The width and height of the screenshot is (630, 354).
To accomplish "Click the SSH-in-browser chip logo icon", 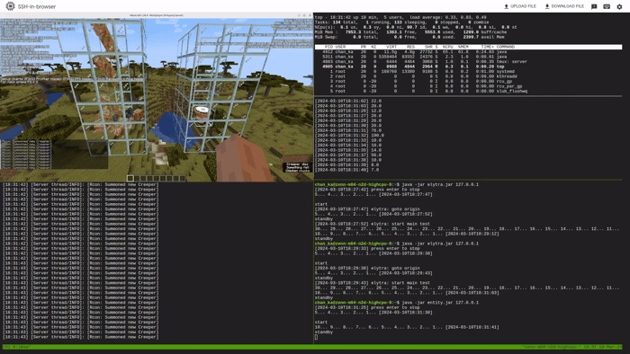I will pyautogui.click(x=10, y=6).
